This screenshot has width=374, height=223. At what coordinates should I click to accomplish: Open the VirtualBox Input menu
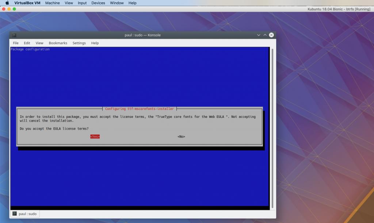point(82,3)
